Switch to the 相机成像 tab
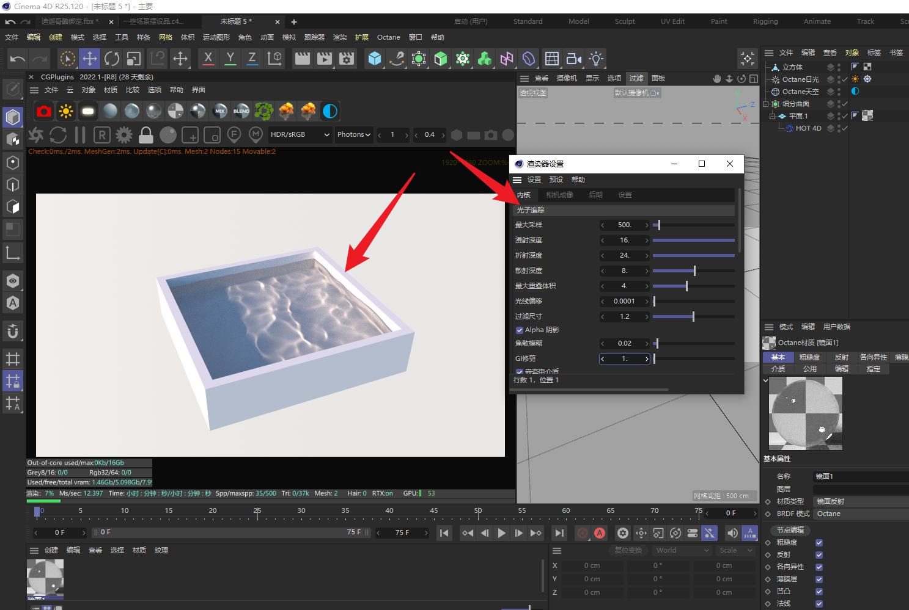909x610 pixels. (559, 195)
